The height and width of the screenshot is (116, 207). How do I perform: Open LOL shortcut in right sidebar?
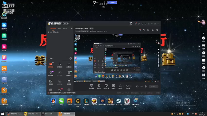[x=204, y=69]
